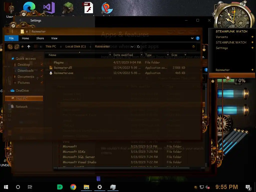Sort files by the Name column
Screen dimensions: 256x192
coord(52,55)
